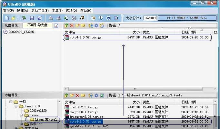
Task: Click the notepad-with-arrow toolbar icon
Action: (x=93, y=18)
